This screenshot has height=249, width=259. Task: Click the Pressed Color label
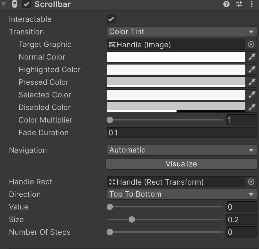coord(43,82)
